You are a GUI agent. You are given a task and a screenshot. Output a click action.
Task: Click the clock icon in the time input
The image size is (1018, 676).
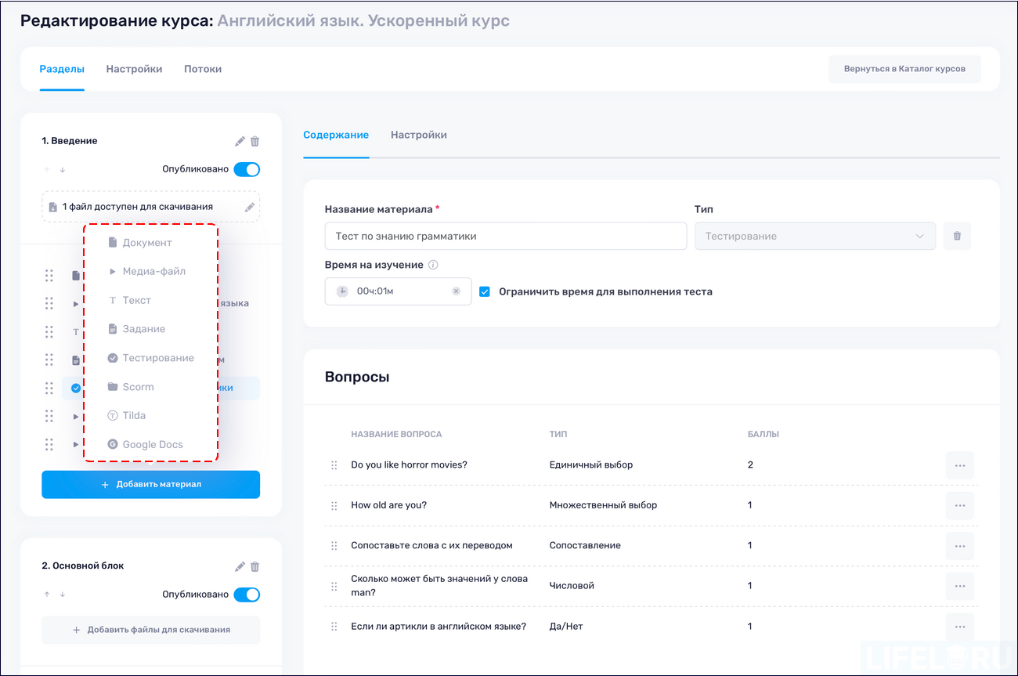341,291
